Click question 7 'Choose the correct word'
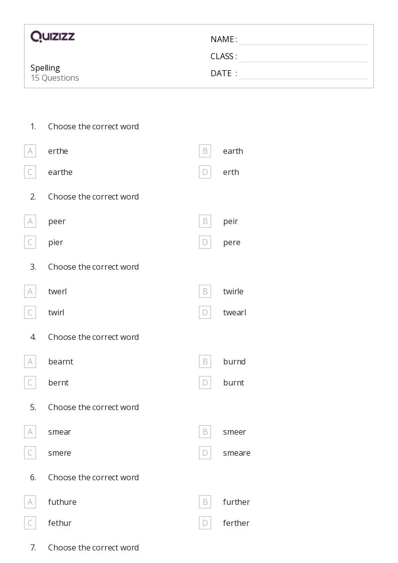Image resolution: width=398 pixels, height=563 pixels. tap(93, 547)
